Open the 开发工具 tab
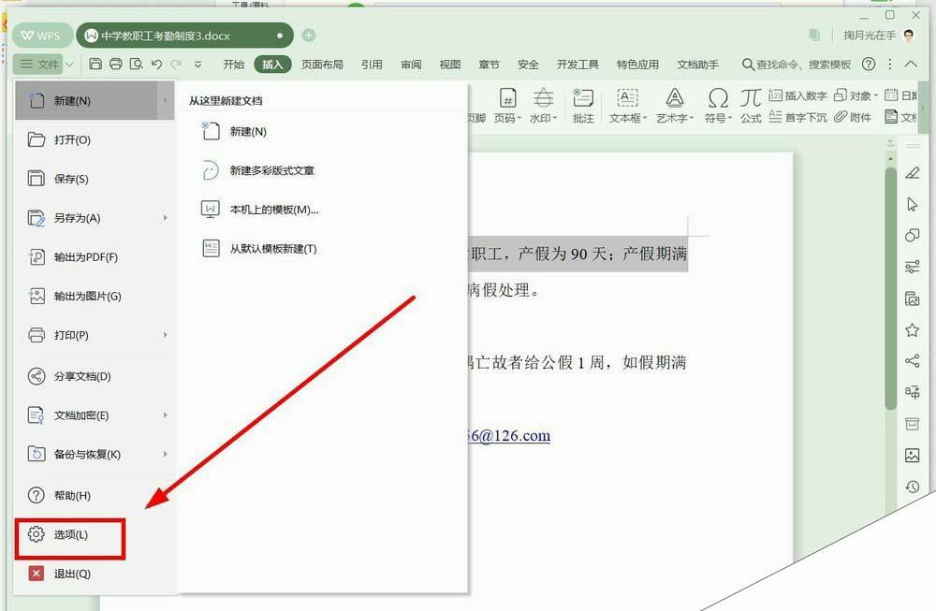 tap(578, 65)
